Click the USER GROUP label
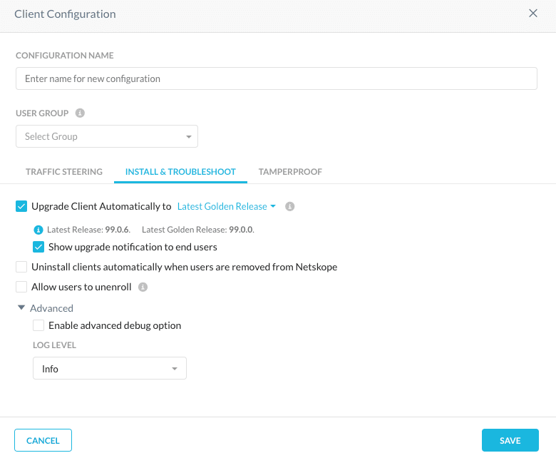 coord(42,113)
